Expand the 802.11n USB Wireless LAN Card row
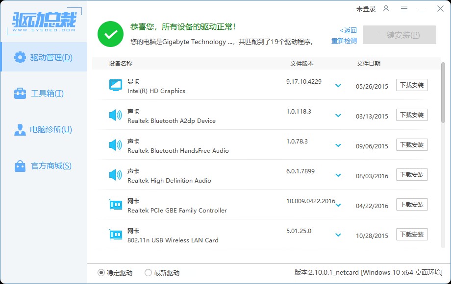 pyautogui.click(x=338, y=234)
